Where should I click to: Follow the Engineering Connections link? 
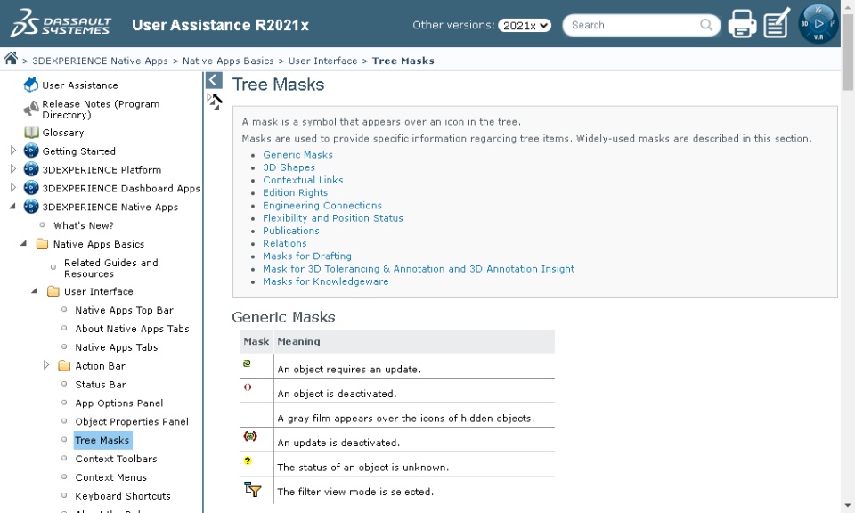(x=322, y=206)
